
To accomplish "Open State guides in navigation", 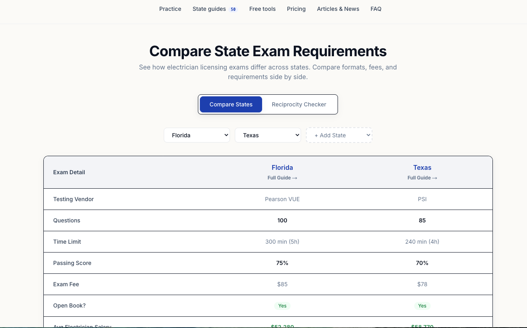I will [209, 9].
